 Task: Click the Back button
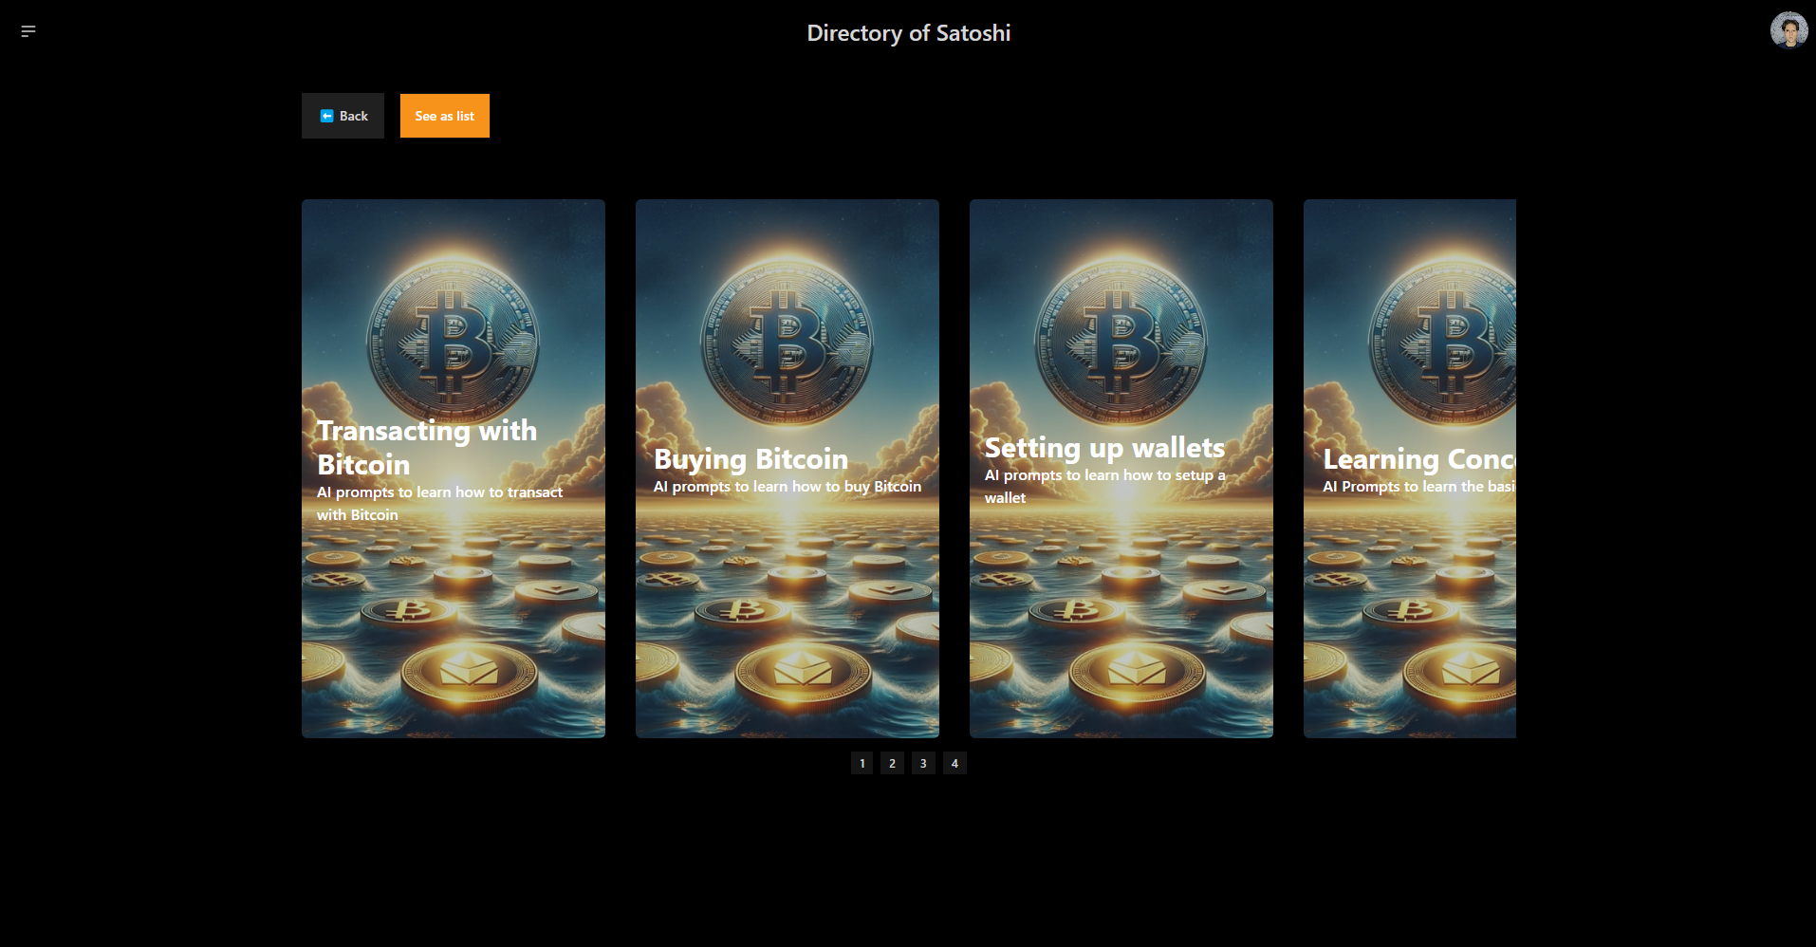[x=343, y=116]
